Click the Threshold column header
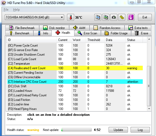 click(x=95, y=40)
